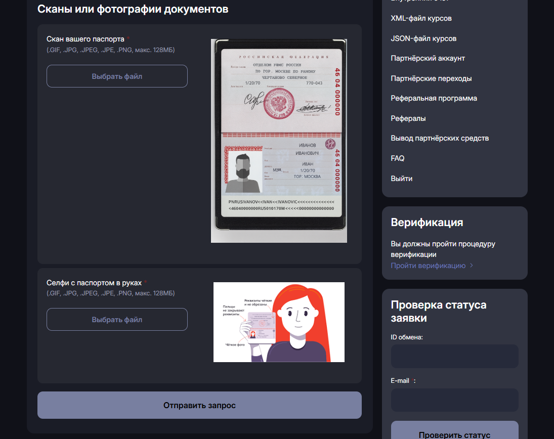Follow the Пройти верификацию link
This screenshot has height=439, width=554.
point(428,266)
